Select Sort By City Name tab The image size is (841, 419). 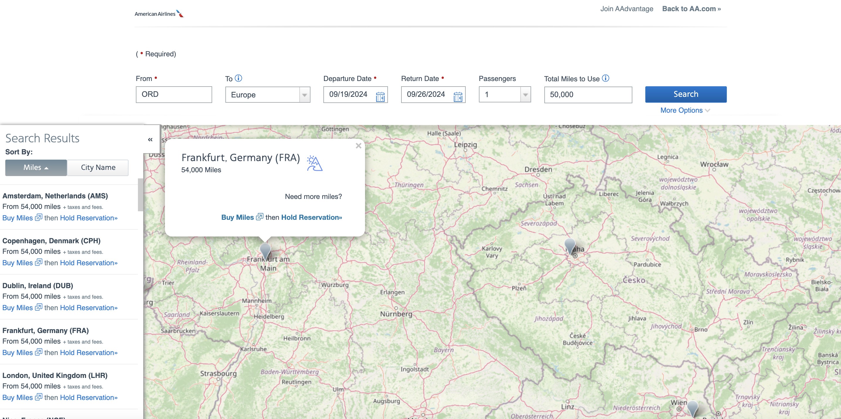(x=98, y=167)
